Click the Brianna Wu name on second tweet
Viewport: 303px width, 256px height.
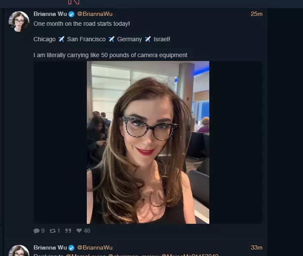pos(50,247)
